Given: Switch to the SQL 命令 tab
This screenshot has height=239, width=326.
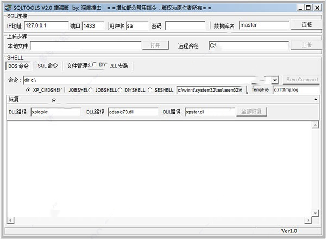Looking at the screenshot, I should (x=47, y=66).
